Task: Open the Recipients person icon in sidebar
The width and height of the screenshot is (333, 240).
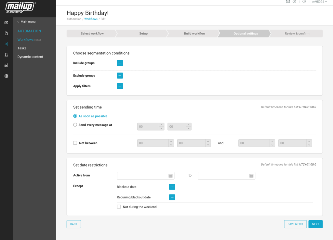Action: pos(6,55)
